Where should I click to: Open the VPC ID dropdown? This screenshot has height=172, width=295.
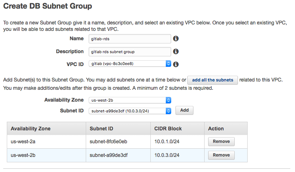point(130,64)
